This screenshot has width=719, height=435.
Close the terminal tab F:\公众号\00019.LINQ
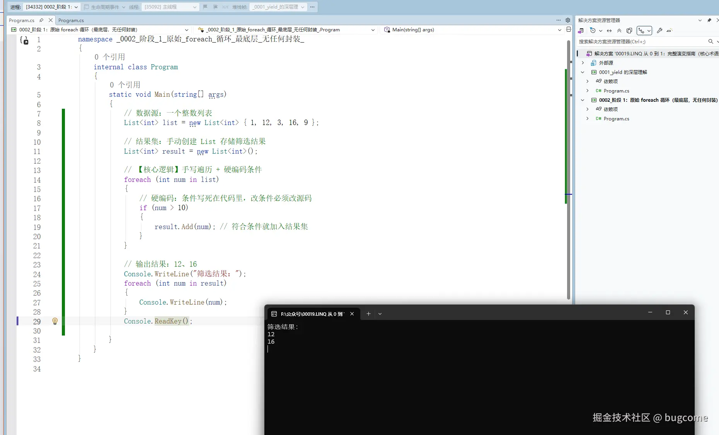[352, 314]
